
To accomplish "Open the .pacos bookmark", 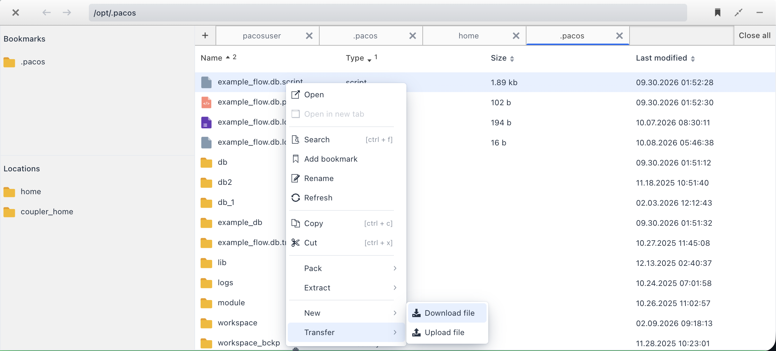I will coord(24,62).
